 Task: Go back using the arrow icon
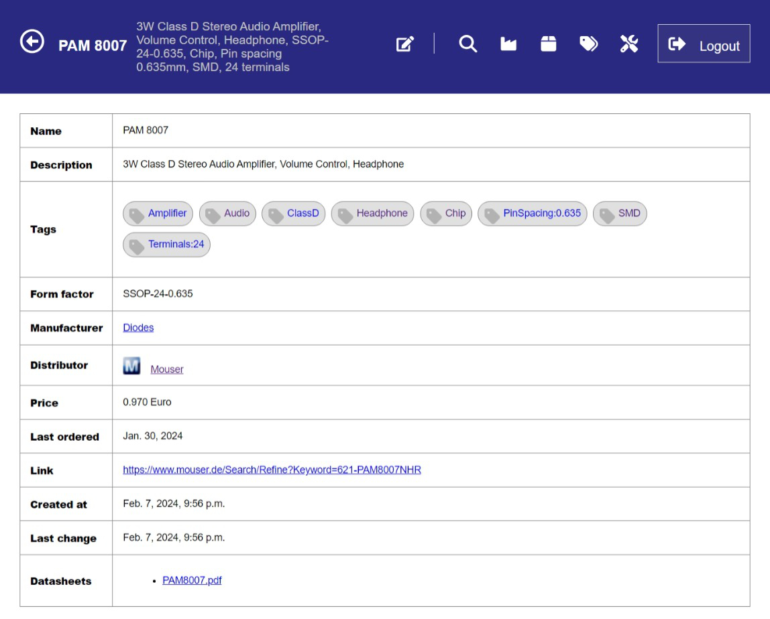click(32, 42)
